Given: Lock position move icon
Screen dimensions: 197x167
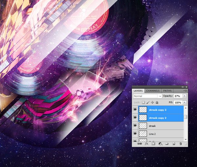Looking at the screenshot, I should tap(152, 102).
